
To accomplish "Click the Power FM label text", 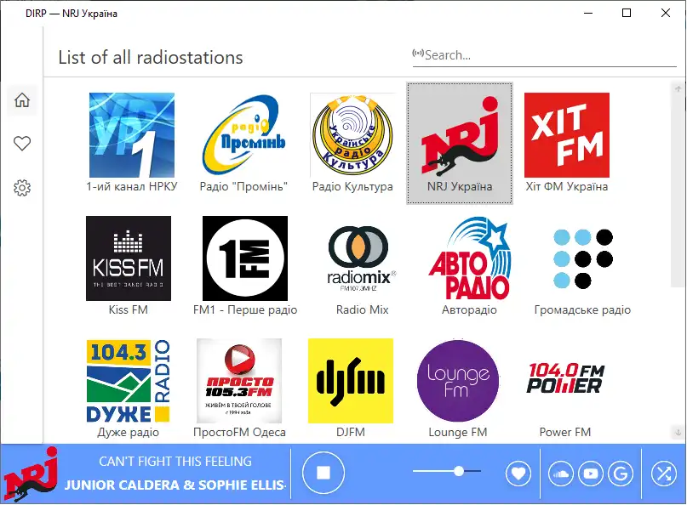I will click(x=565, y=433).
